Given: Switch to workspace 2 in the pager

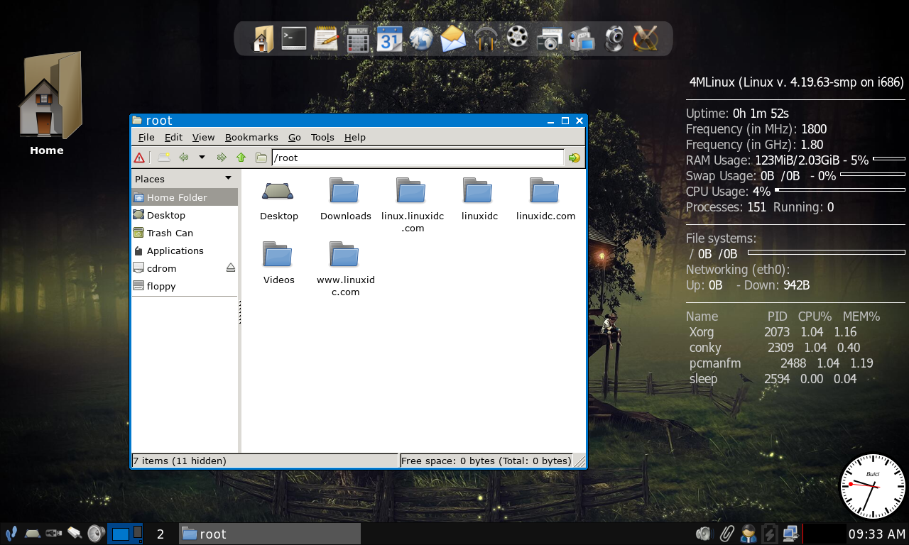Looking at the screenshot, I should click(x=160, y=534).
